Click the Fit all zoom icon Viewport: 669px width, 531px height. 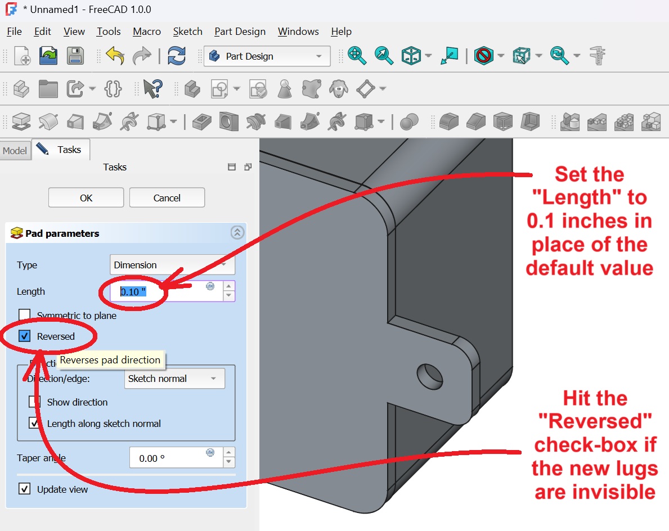[357, 56]
